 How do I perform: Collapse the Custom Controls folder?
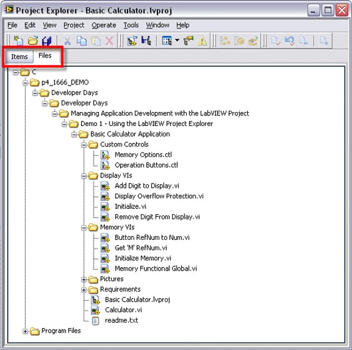click(84, 145)
